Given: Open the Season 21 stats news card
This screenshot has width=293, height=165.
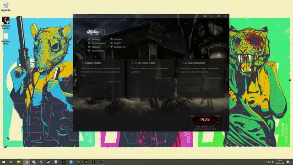Looking at the screenshot, I should coord(101,78).
